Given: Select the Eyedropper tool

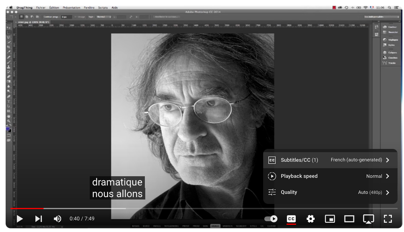Looking at the screenshot, I should 9,52.
